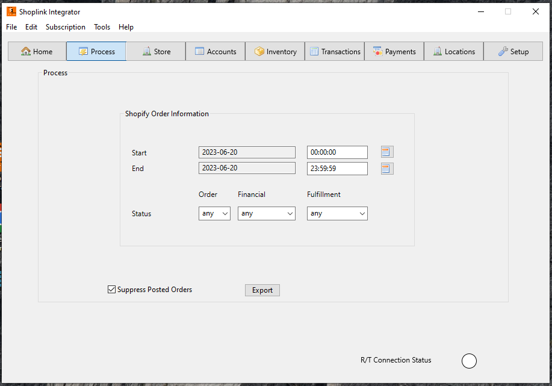Select the Payments tab

394,51
